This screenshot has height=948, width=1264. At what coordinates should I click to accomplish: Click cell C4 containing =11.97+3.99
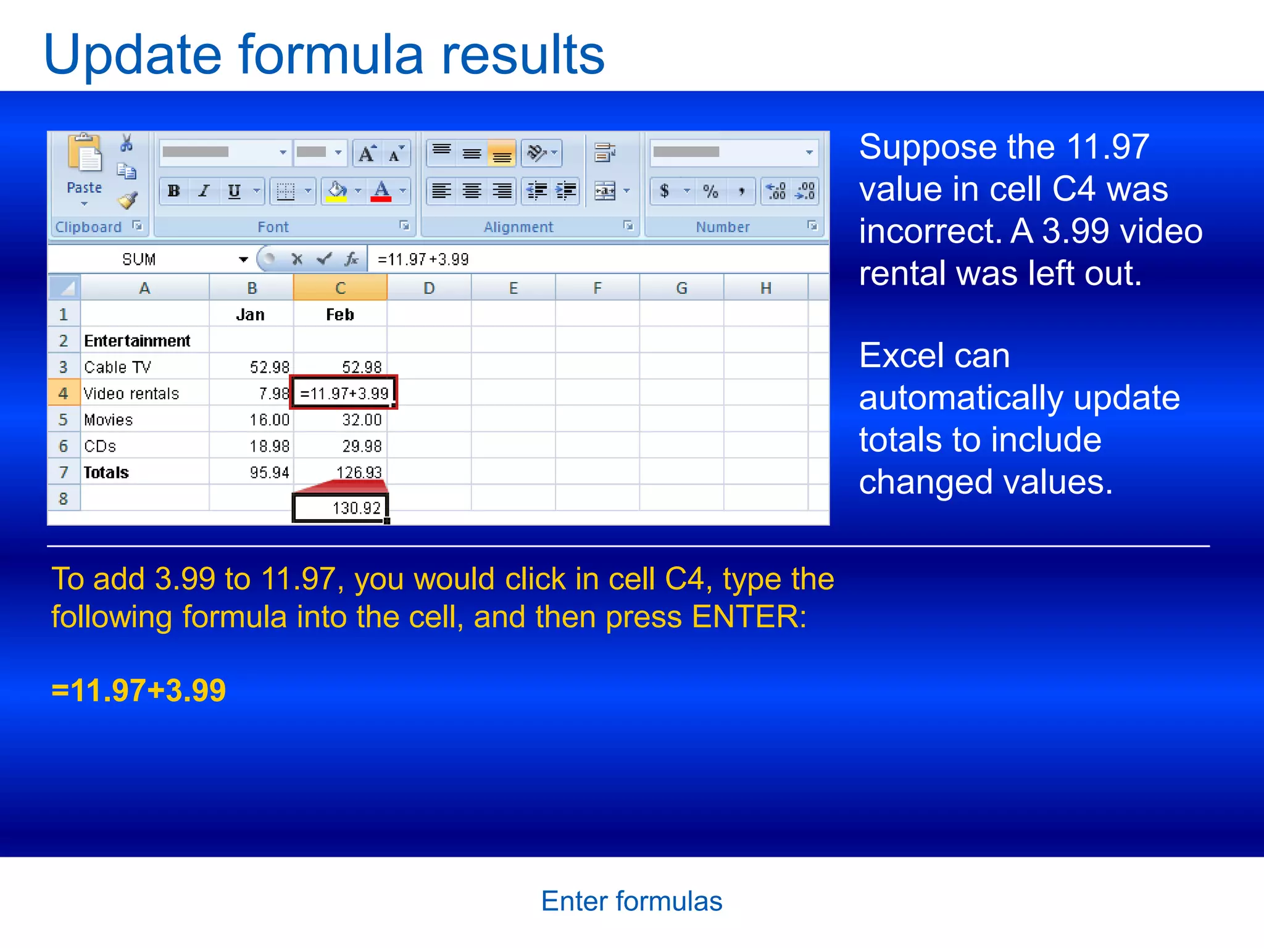(x=344, y=393)
